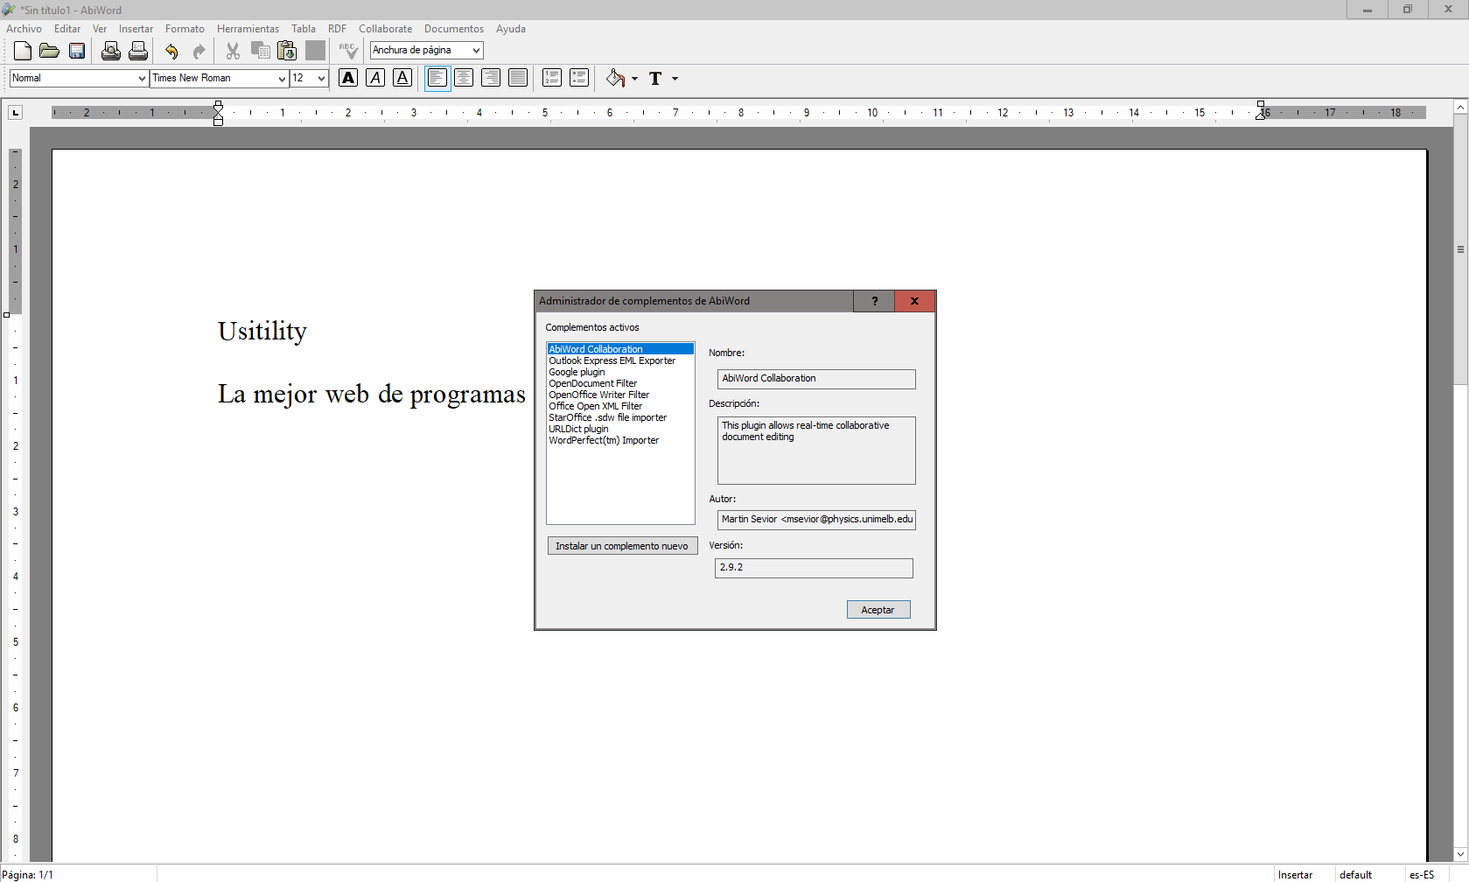
Task: Click the Save diskette icon
Action: [x=77, y=52]
